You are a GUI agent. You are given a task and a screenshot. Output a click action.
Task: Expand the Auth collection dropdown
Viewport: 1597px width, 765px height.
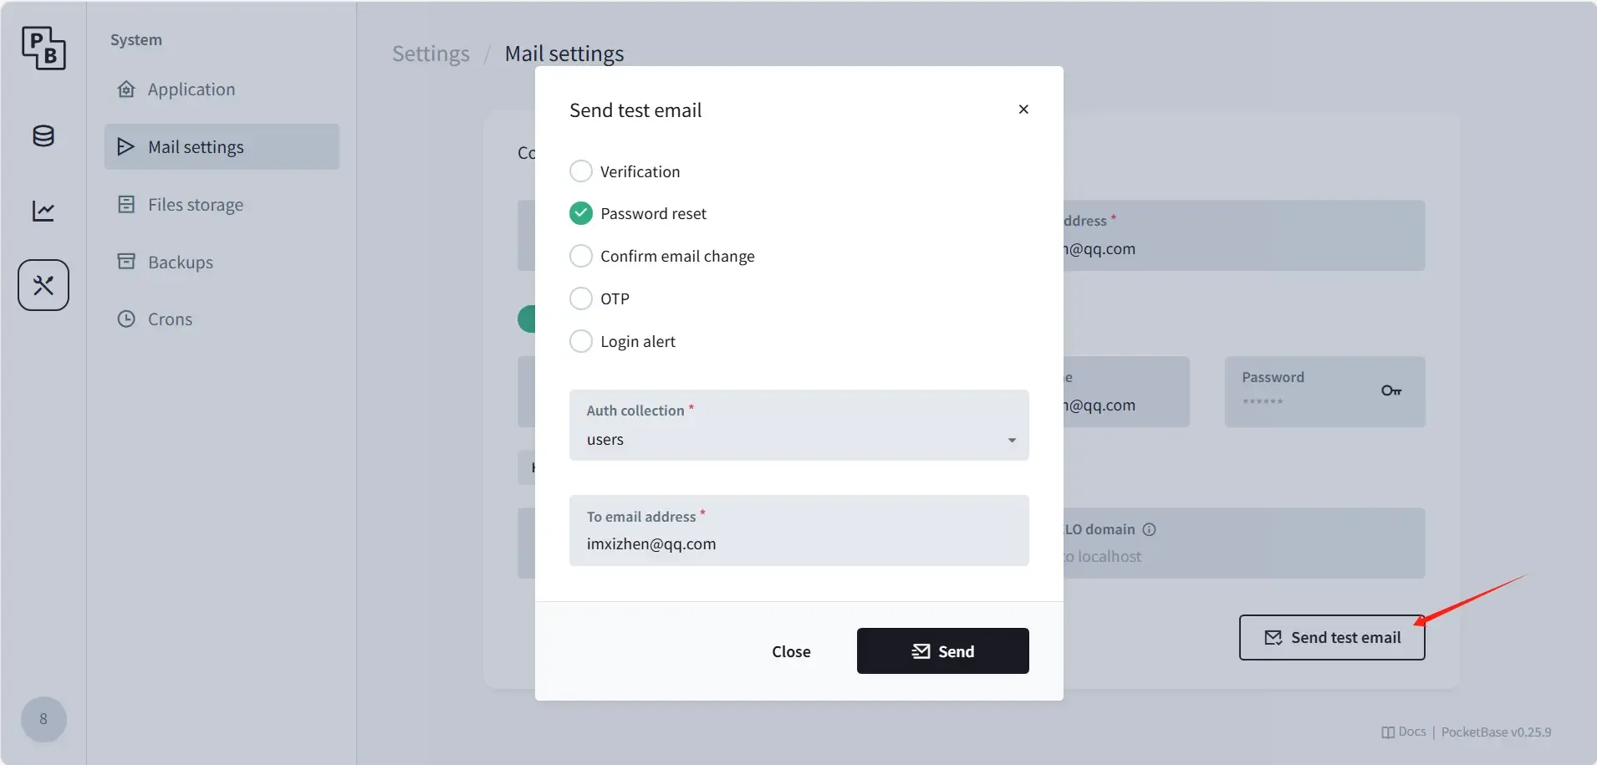tap(799, 425)
